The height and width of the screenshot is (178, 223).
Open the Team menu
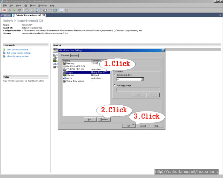(x=32, y=6)
